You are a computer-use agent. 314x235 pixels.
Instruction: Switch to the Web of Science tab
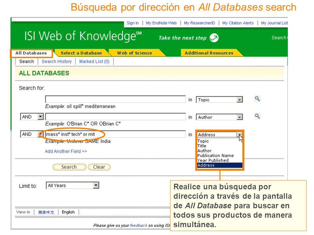pyautogui.click(x=134, y=53)
